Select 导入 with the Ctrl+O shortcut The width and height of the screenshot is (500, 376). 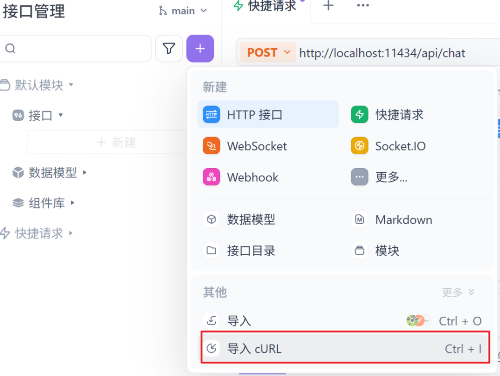[239, 320]
